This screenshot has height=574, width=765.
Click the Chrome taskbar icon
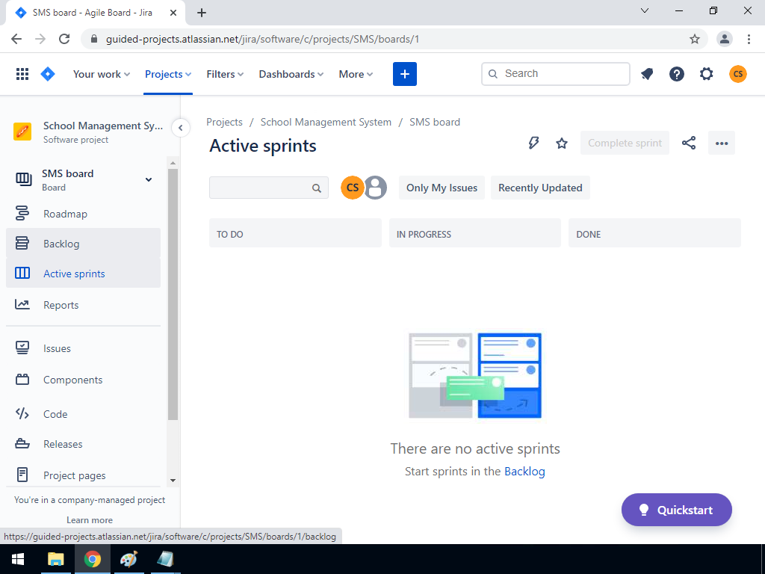[92, 559]
